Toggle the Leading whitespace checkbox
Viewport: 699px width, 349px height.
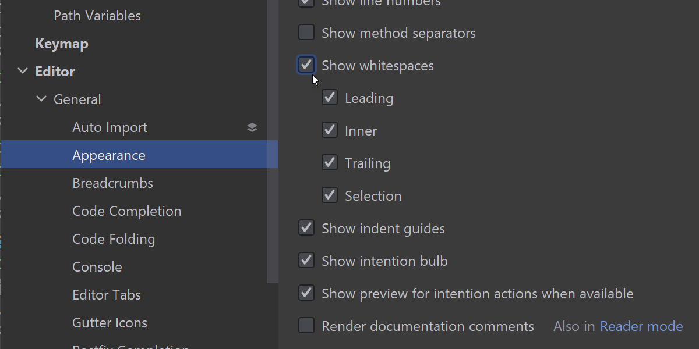tap(330, 98)
